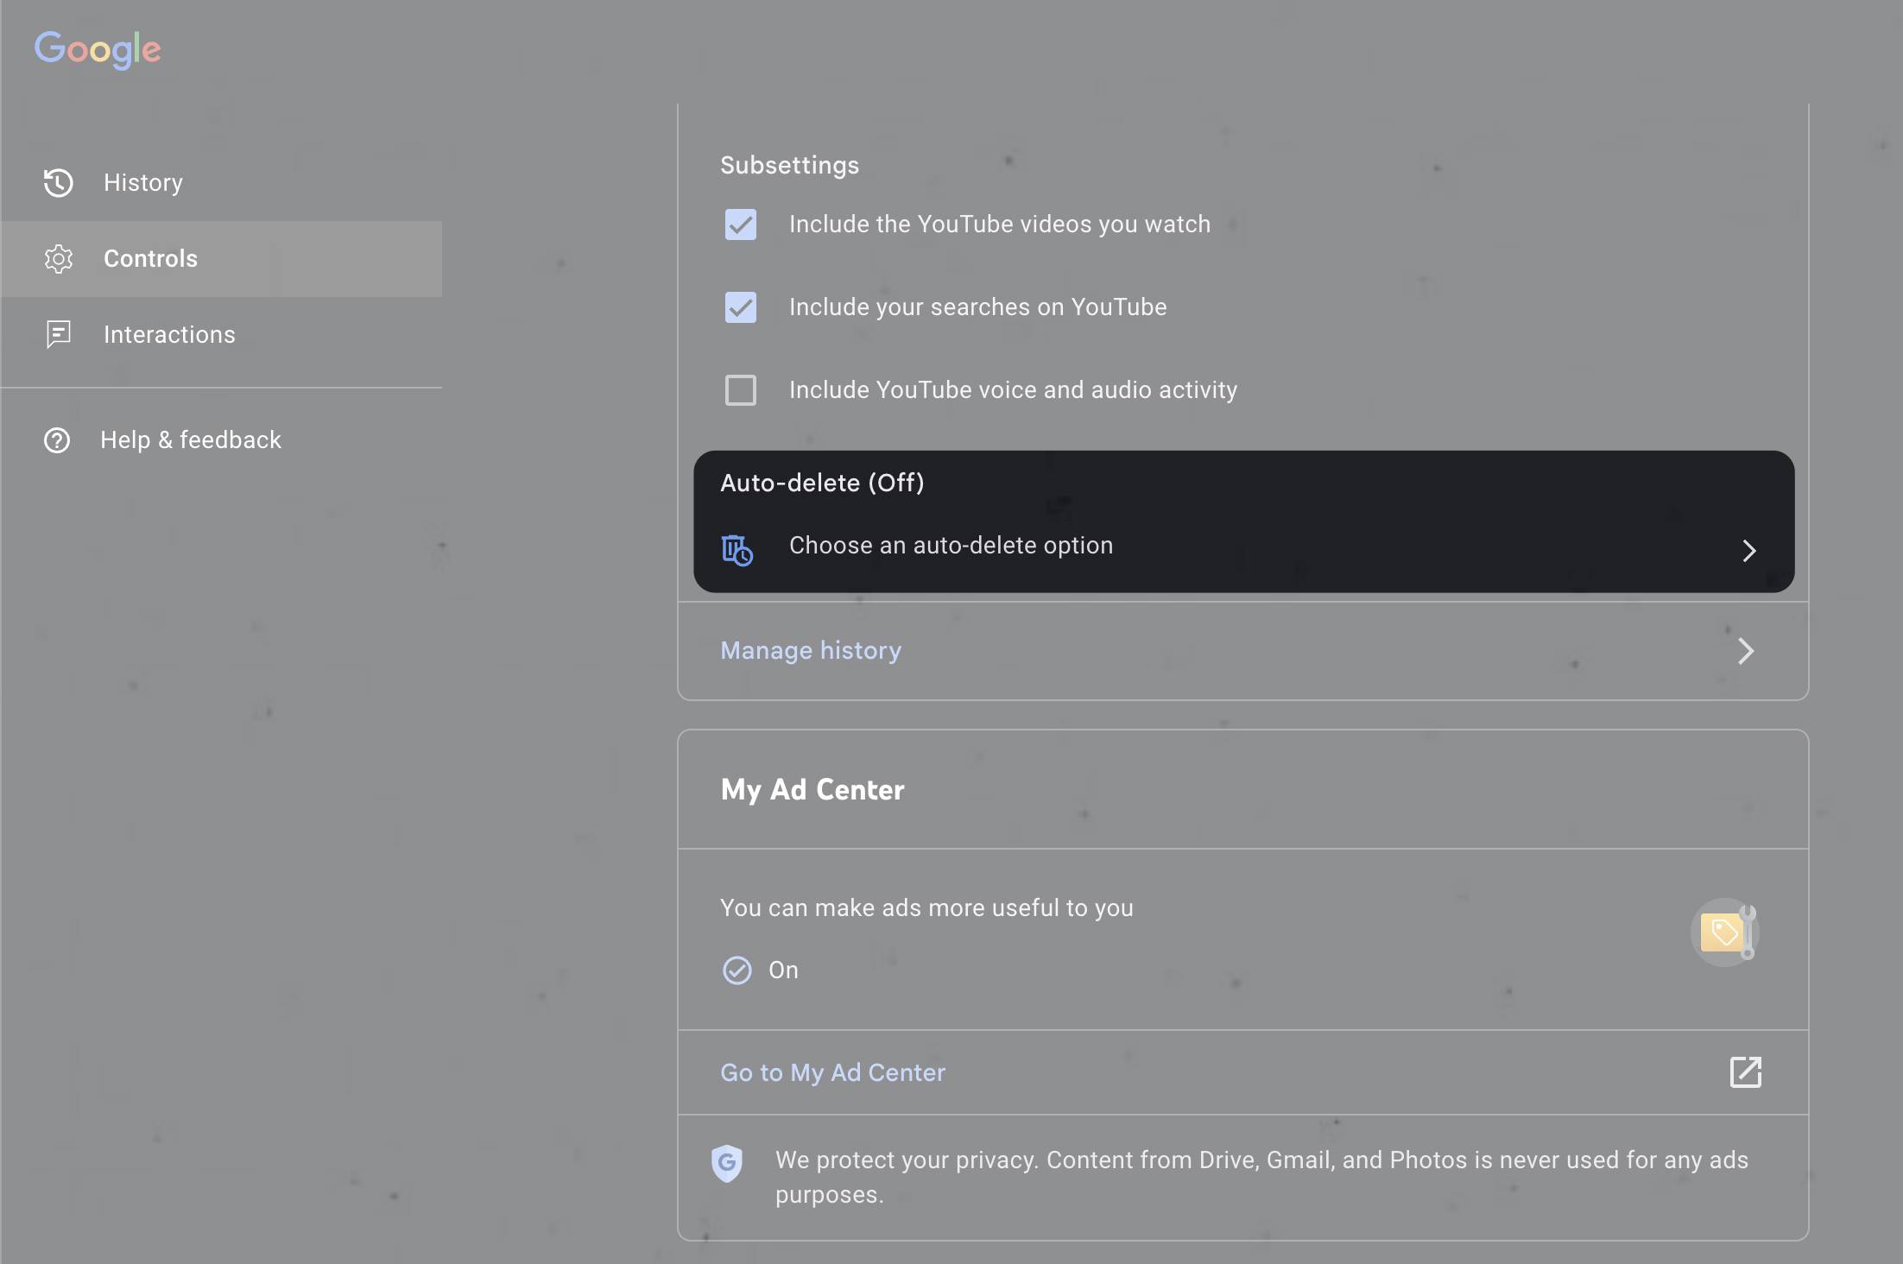Image resolution: width=1903 pixels, height=1264 pixels.
Task: Click the History sidebar icon
Action: pos(57,182)
